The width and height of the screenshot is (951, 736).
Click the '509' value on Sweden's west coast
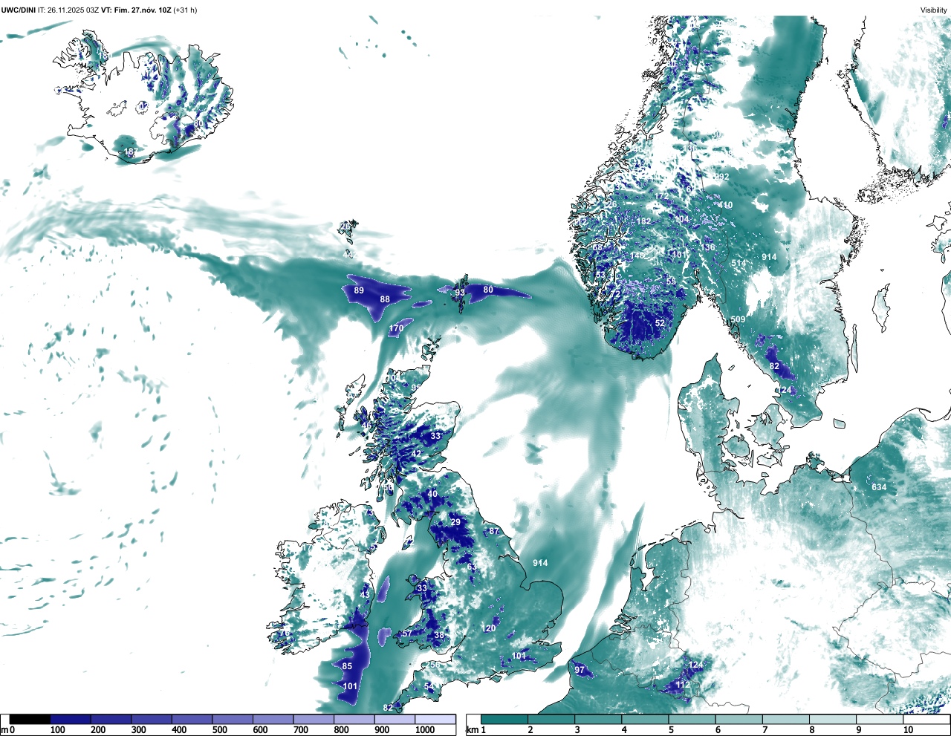tap(738, 319)
